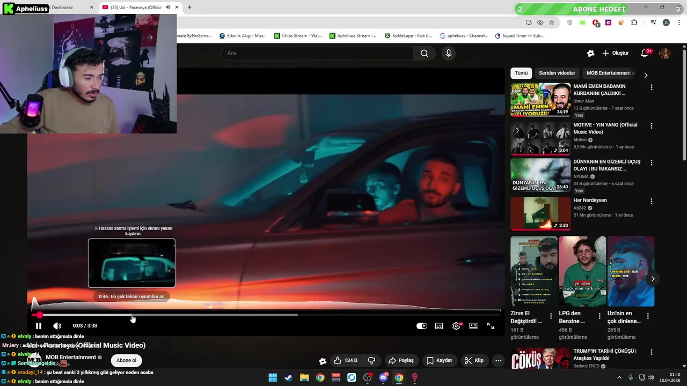Like the video (134 B)
The width and height of the screenshot is (687, 386).
[x=345, y=360]
